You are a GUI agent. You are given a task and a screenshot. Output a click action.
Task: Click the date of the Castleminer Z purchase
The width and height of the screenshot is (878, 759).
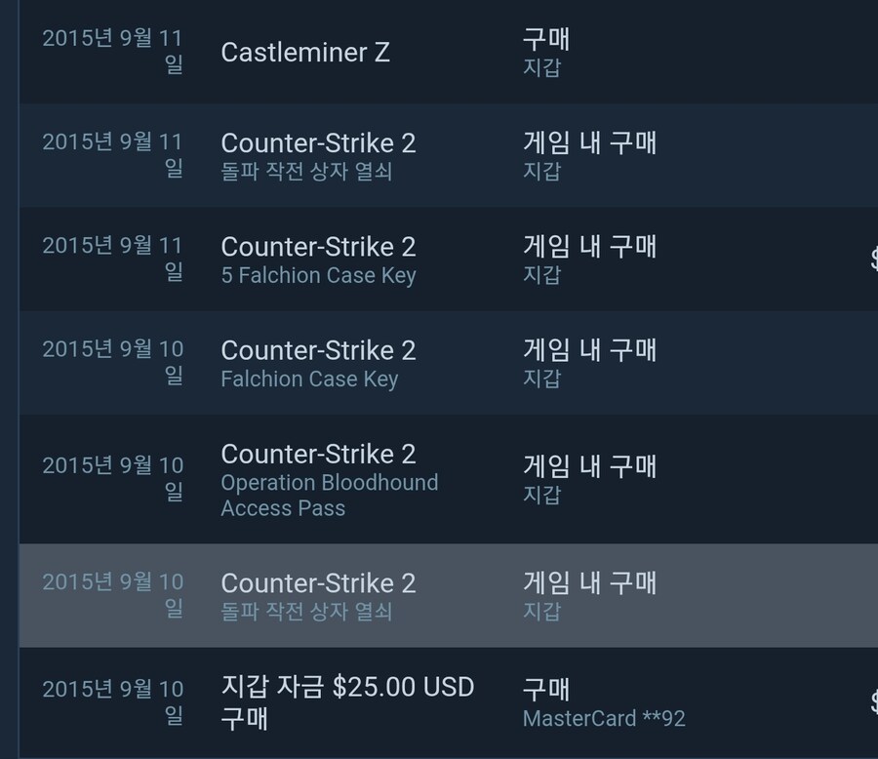point(112,51)
